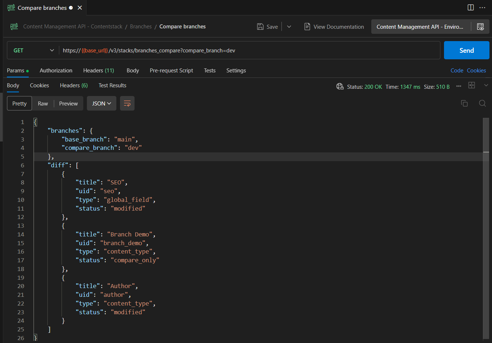Screen dimensions: 492x343
Task: Search the response with magnifier icon
Action: (x=483, y=103)
